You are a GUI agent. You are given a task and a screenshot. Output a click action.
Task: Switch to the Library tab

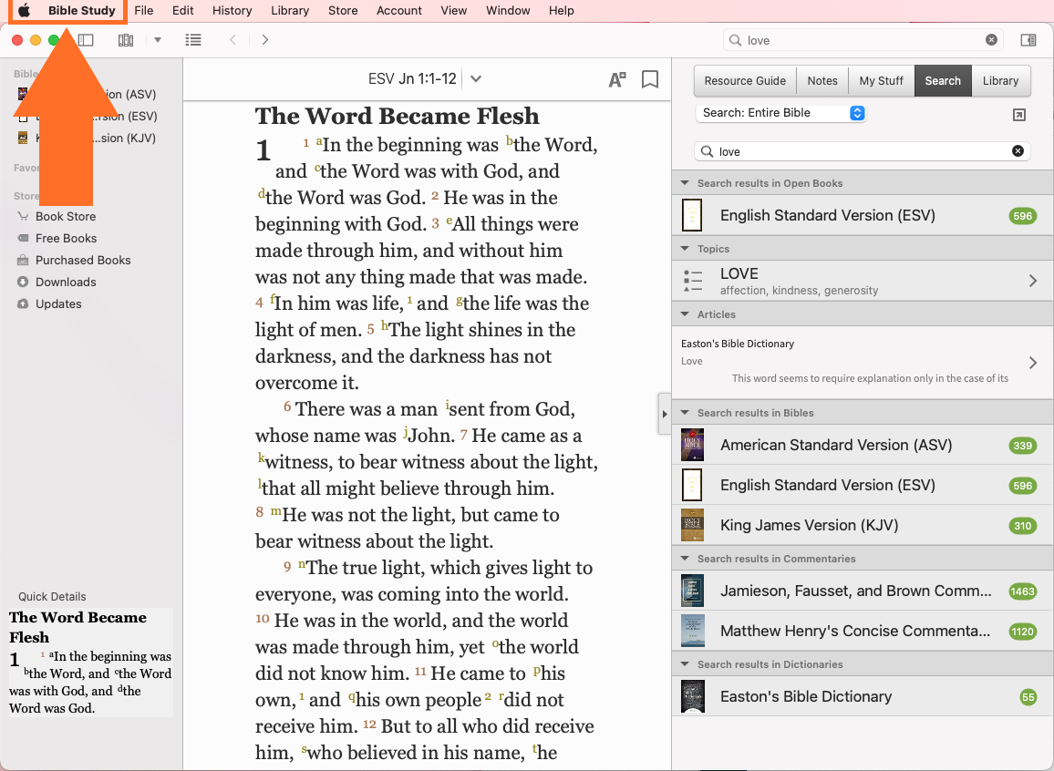click(1000, 80)
